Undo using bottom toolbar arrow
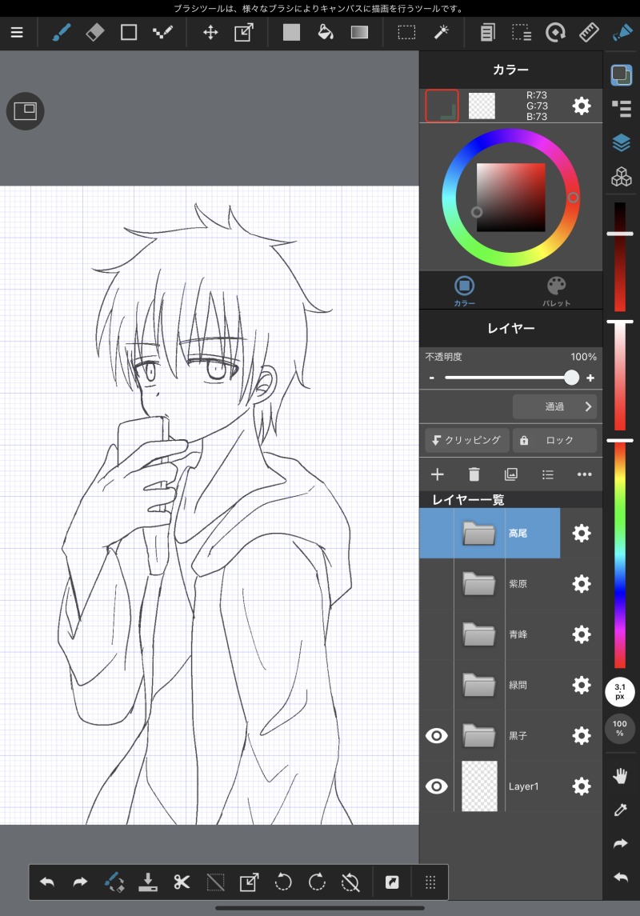Screen dimensions: 640x916 click(x=46, y=882)
